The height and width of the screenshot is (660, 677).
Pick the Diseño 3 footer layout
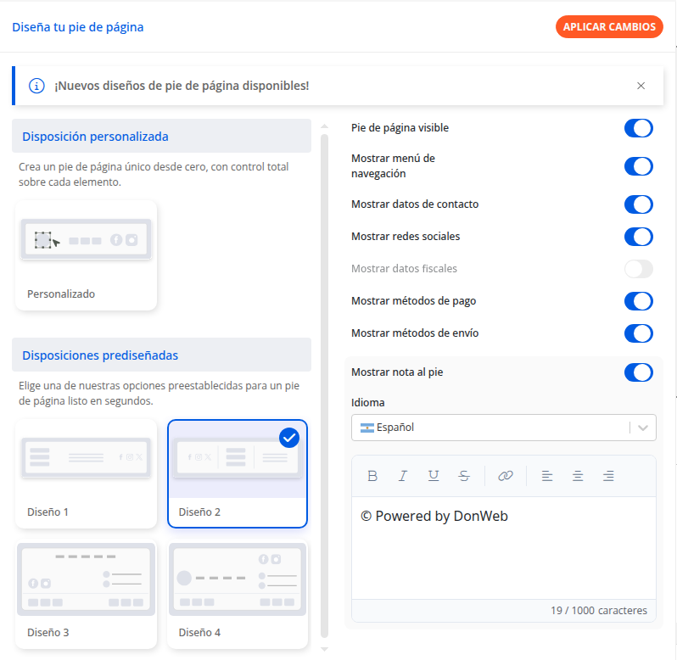click(86, 596)
